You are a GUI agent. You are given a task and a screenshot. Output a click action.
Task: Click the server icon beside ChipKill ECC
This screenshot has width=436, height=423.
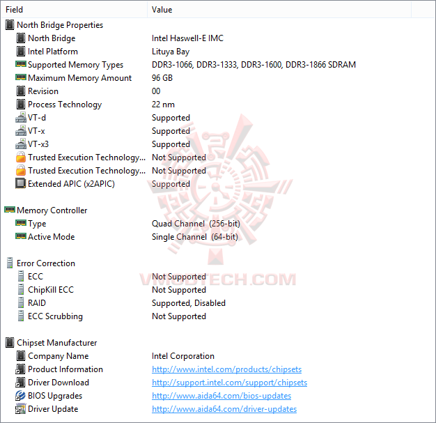tap(21, 289)
